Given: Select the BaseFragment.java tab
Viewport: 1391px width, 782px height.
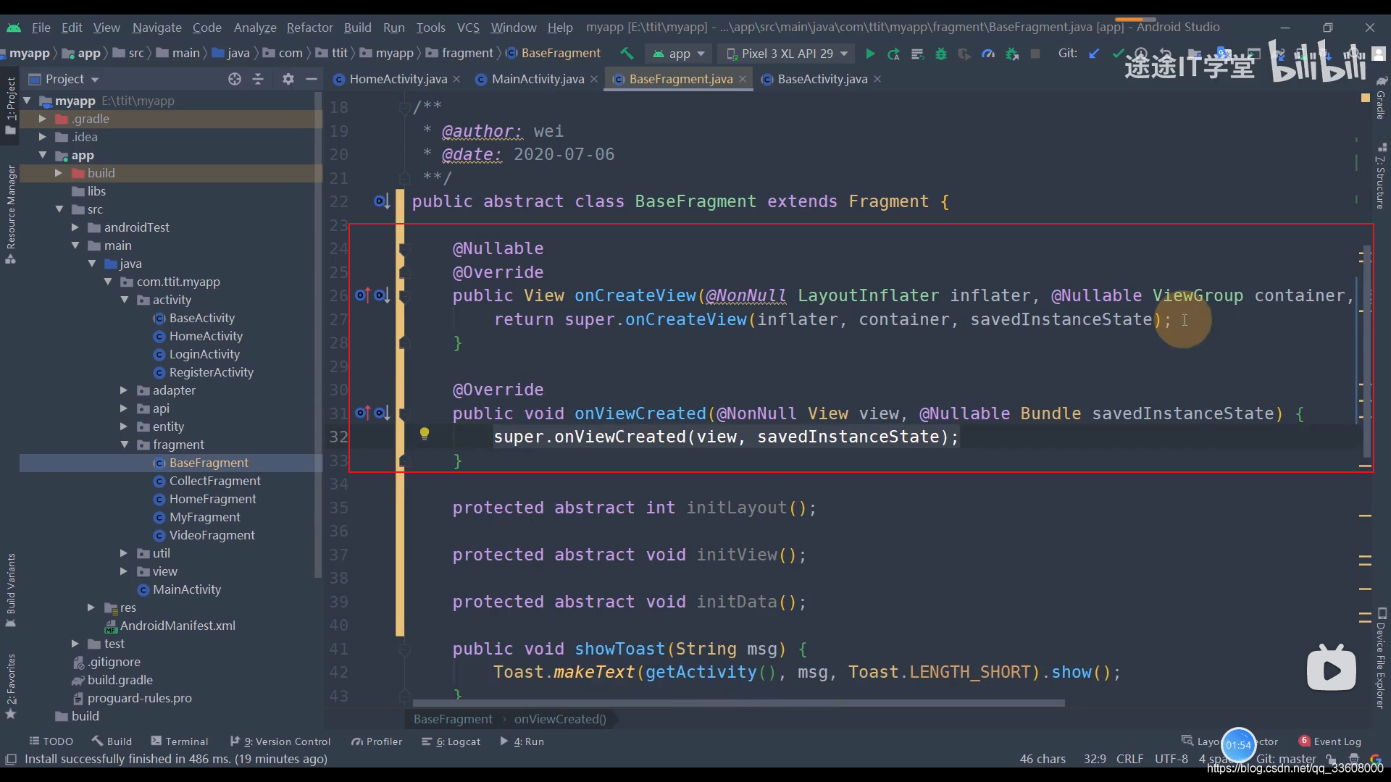Looking at the screenshot, I should point(681,78).
